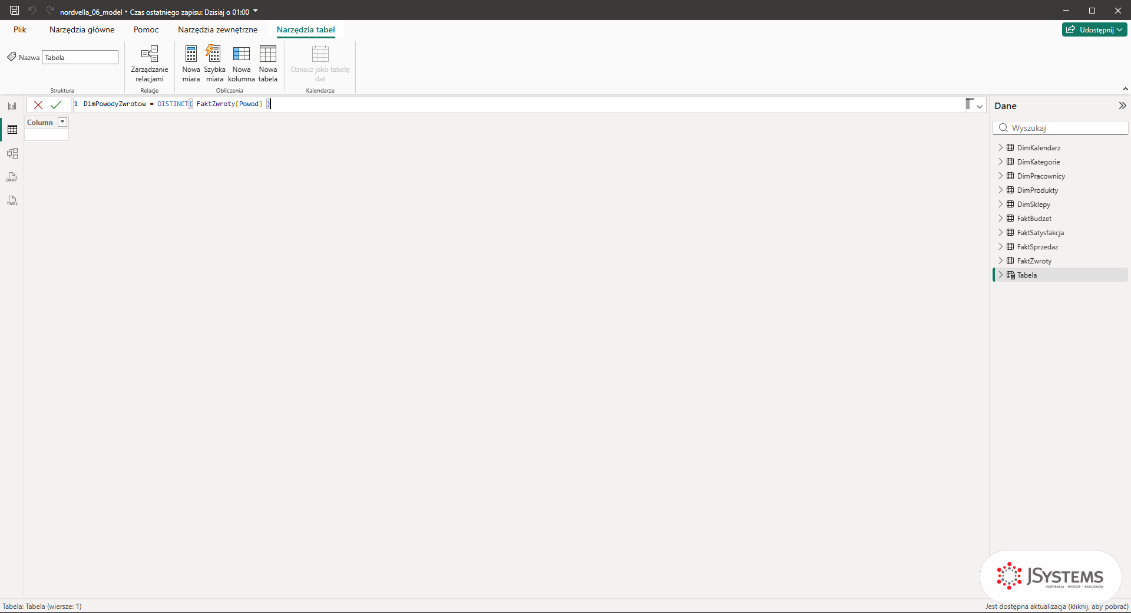This screenshot has height=613, width=1131.
Task: Collapse the ribbon with the caret
Action: click(x=1125, y=89)
